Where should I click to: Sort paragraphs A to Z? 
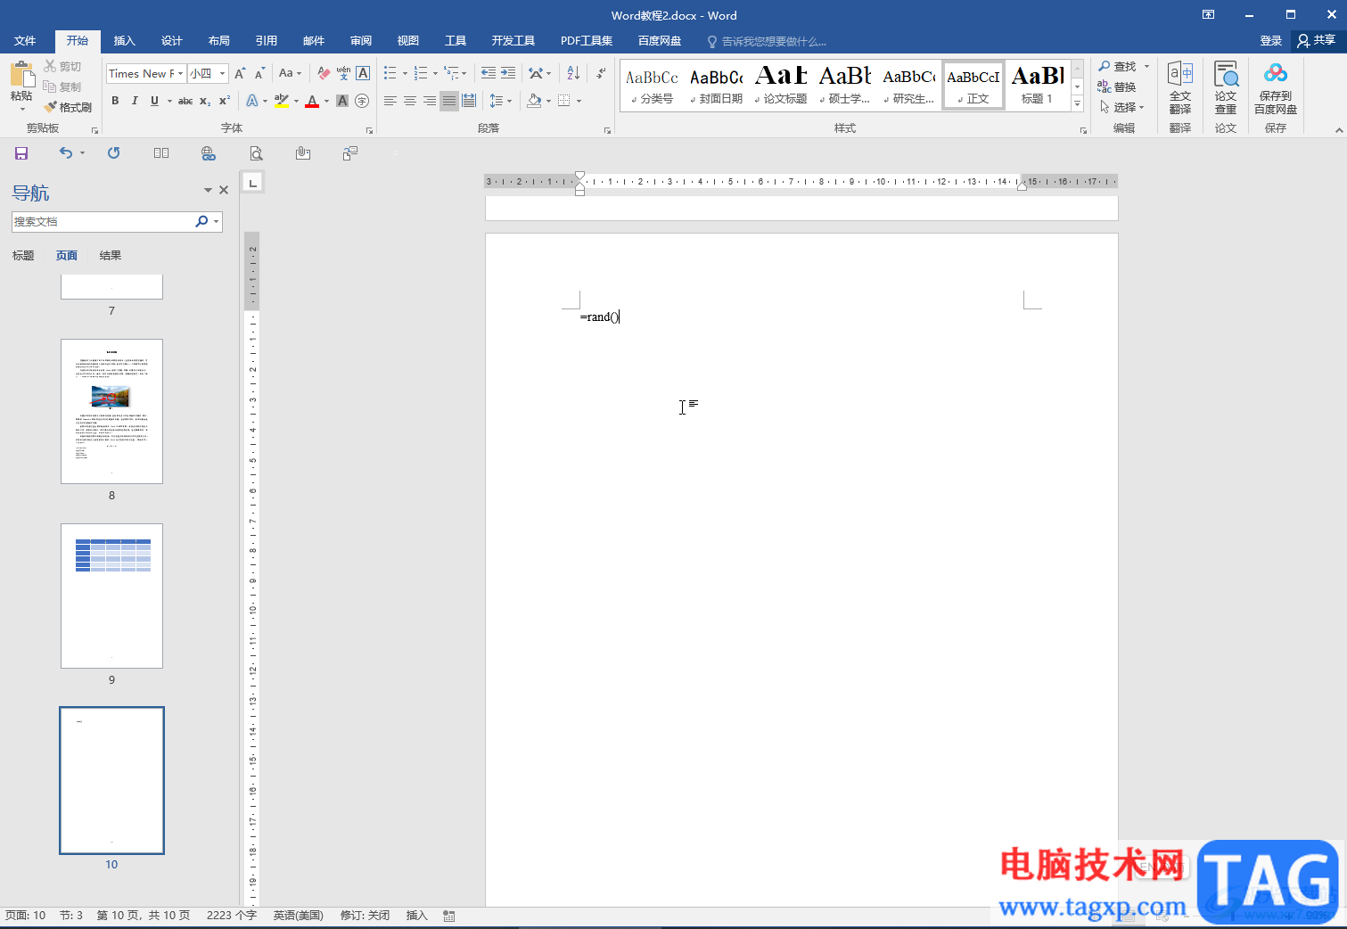tap(573, 73)
